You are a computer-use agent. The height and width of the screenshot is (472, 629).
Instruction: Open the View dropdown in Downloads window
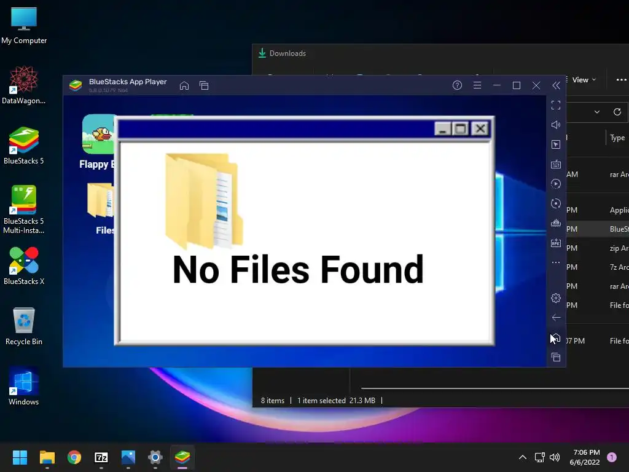click(x=584, y=80)
